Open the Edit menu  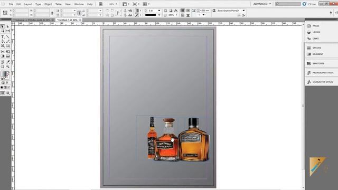tap(18, 4)
